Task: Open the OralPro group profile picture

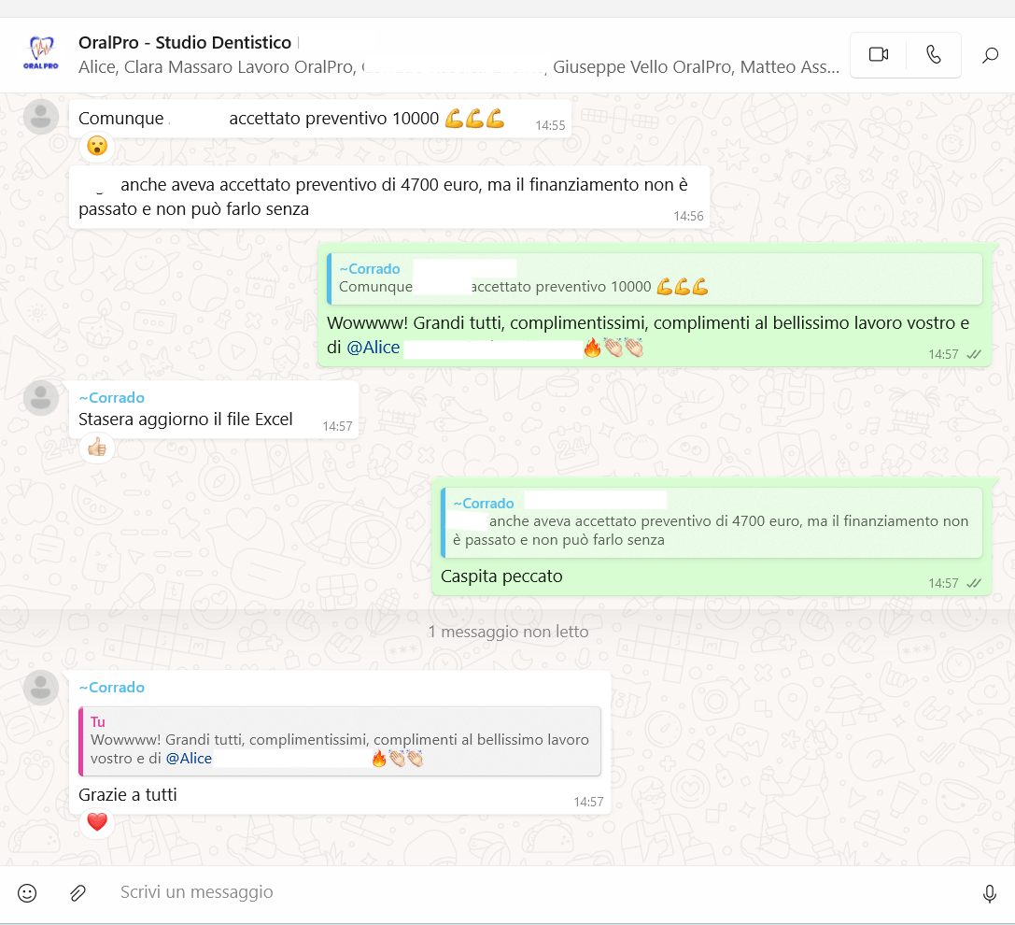Action: point(40,55)
